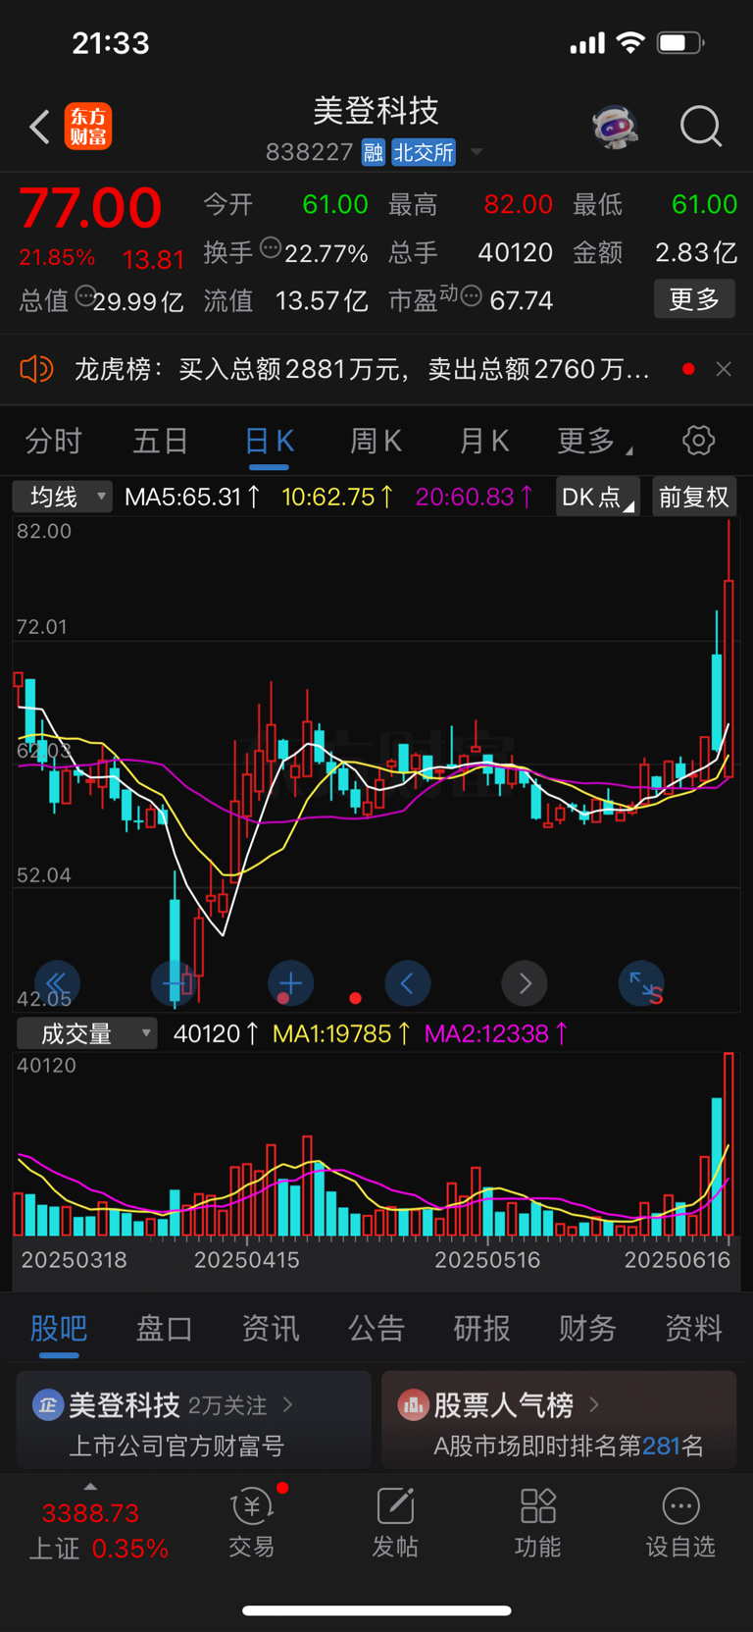Tap the speaker announcement icon
Viewport: 753px width, 1632px height.
pyautogui.click(x=36, y=369)
